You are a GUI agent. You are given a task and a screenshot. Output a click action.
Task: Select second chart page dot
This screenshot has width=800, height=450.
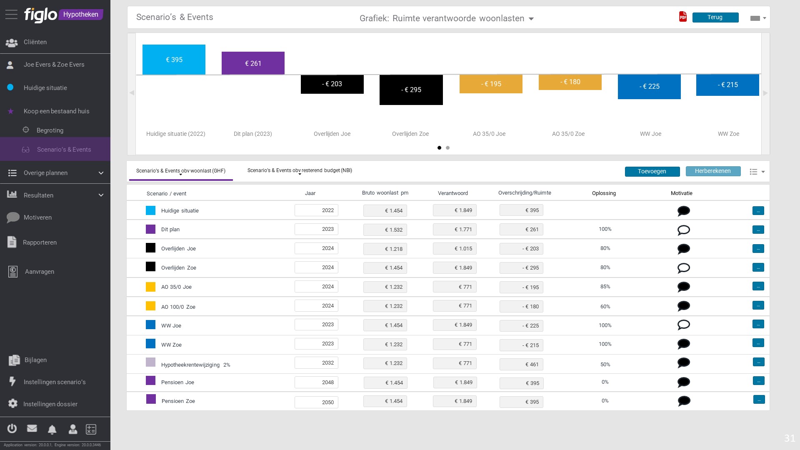click(447, 148)
